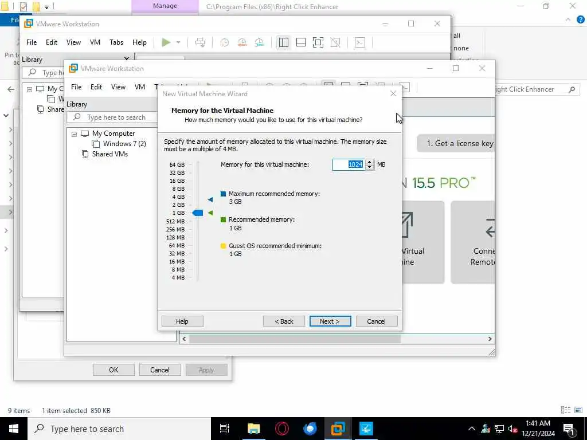Click Cancel in the background properties dialog
Screen dimensions: 587x440
click(160, 370)
